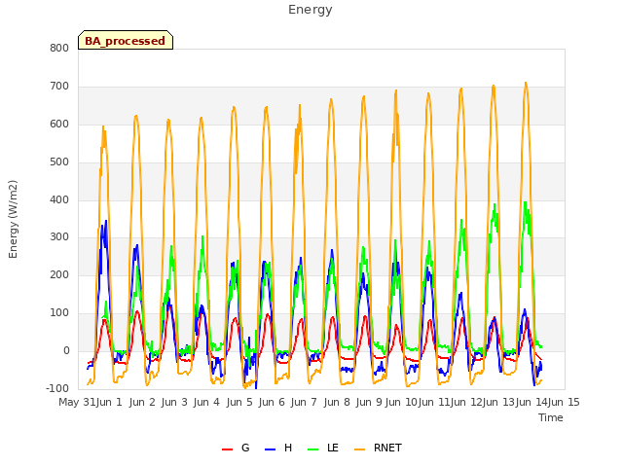
Task: Click the Jun 6 x-axis tick label
Action: [x=272, y=402]
